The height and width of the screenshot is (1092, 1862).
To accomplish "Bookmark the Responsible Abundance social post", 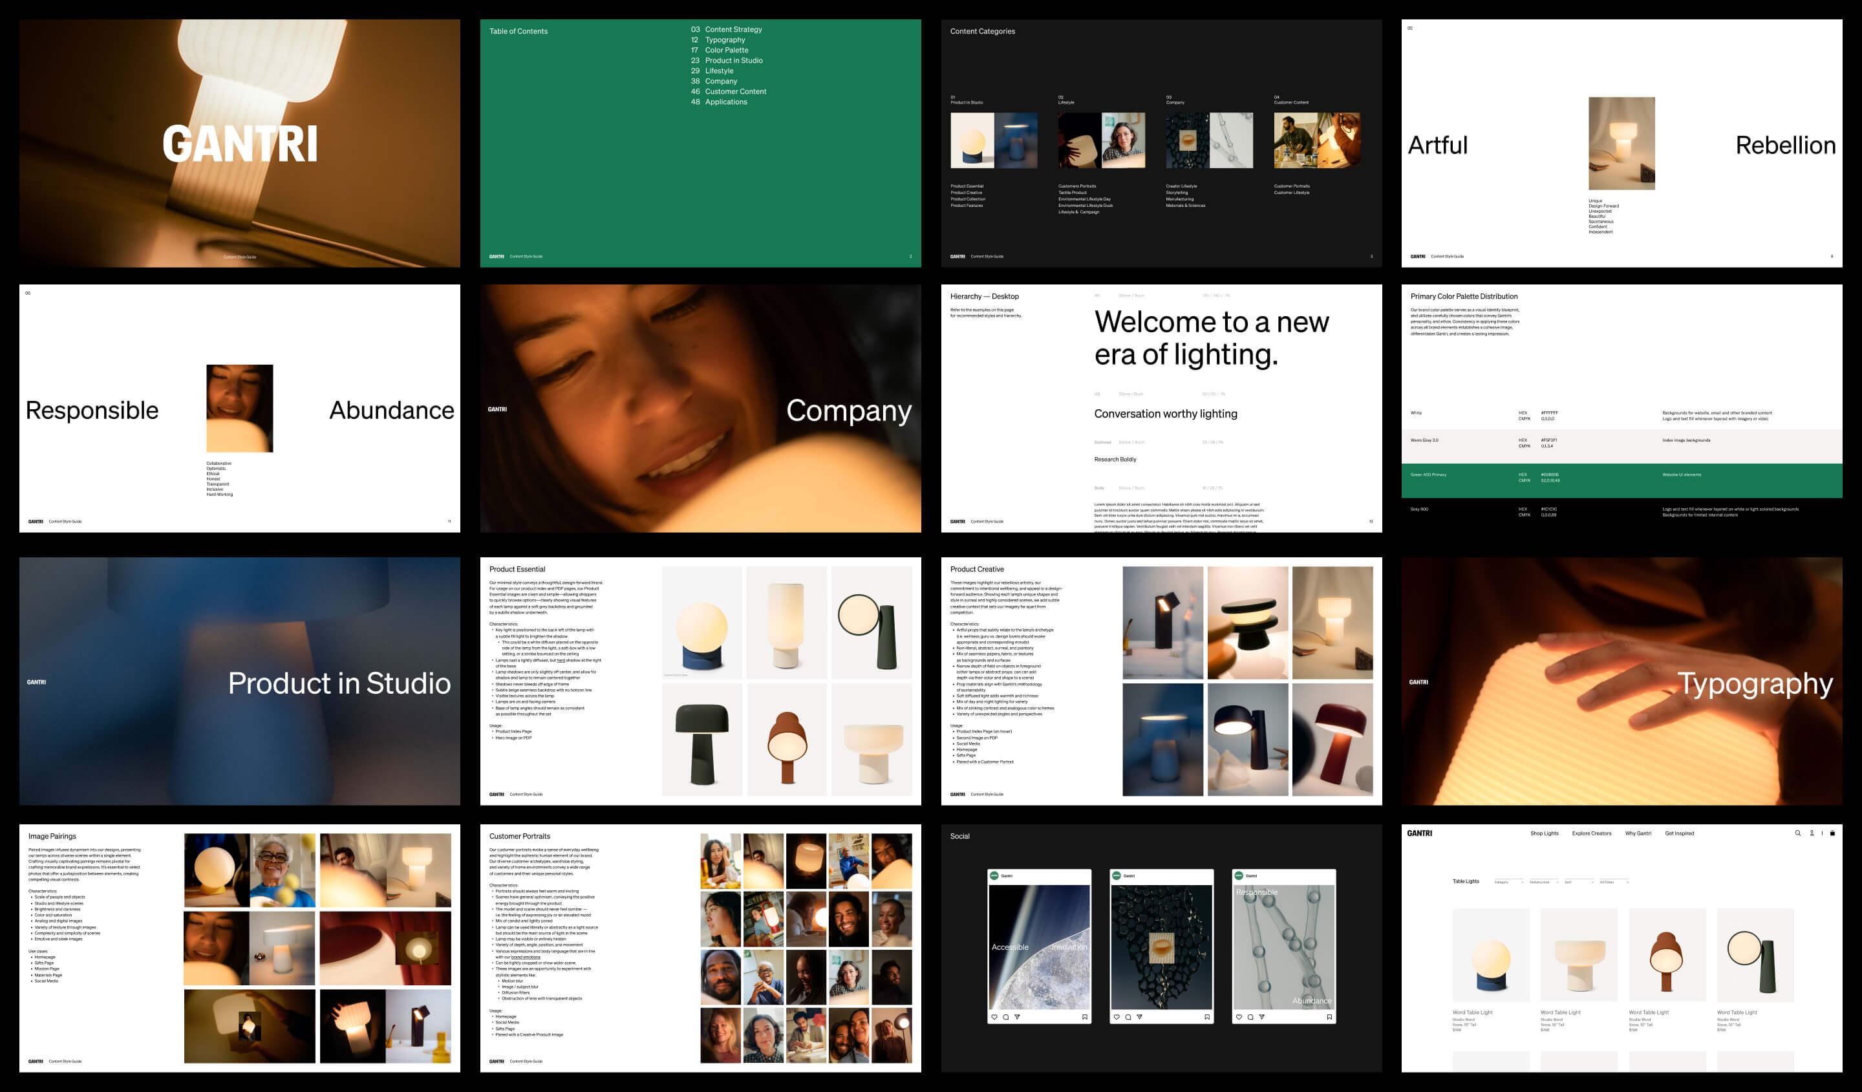I will pyautogui.click(x=1329, y=1018).
